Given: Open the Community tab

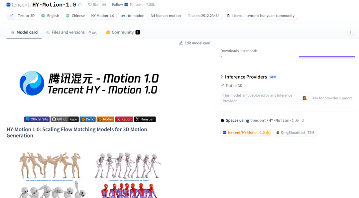Looking at the screenshot, I should pyautogui.click(x=123, y=32).
